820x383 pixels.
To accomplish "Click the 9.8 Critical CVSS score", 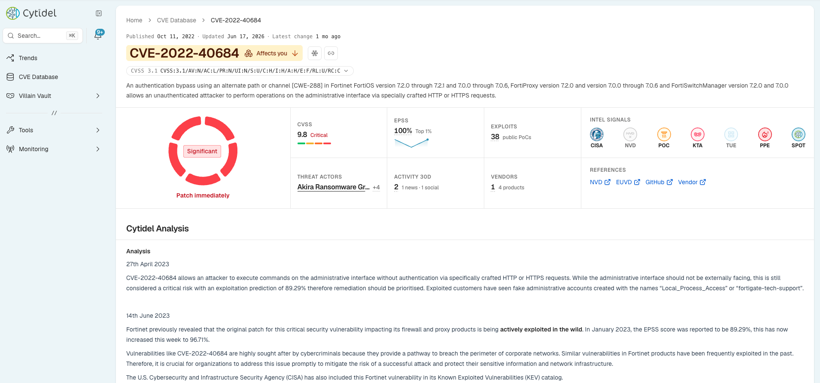I will click(x=313, y=135).
